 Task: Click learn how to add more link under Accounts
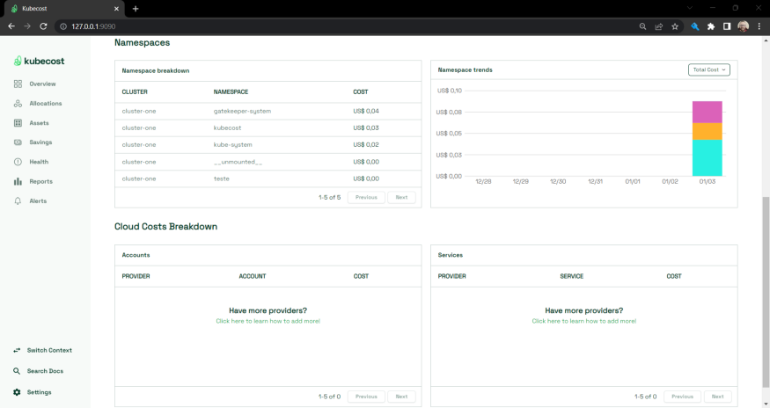268,321
